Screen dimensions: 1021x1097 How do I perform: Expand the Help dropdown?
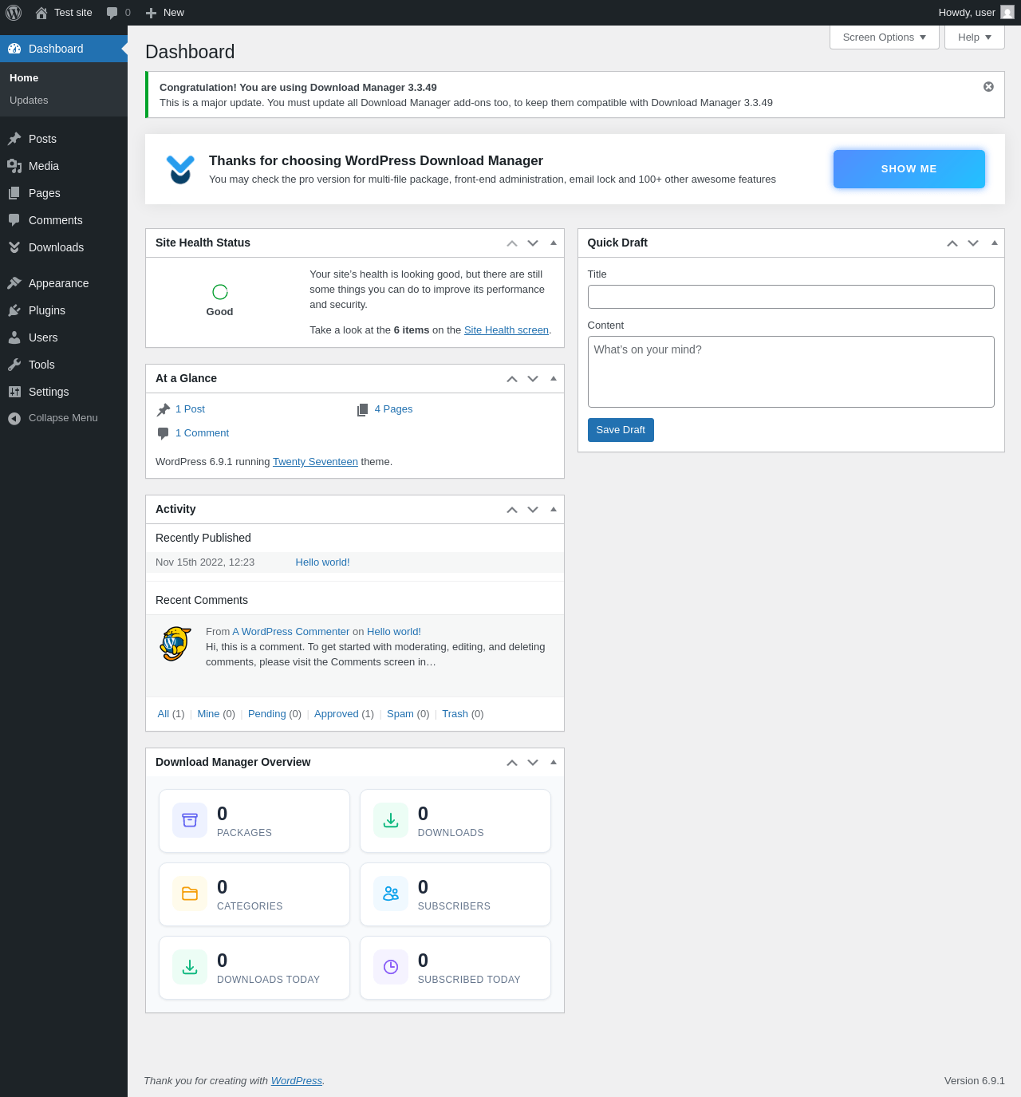click(x=975, y=37)
